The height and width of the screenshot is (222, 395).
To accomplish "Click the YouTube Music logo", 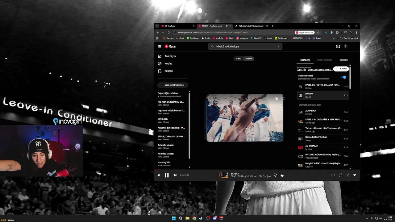I will pos(170,47).
